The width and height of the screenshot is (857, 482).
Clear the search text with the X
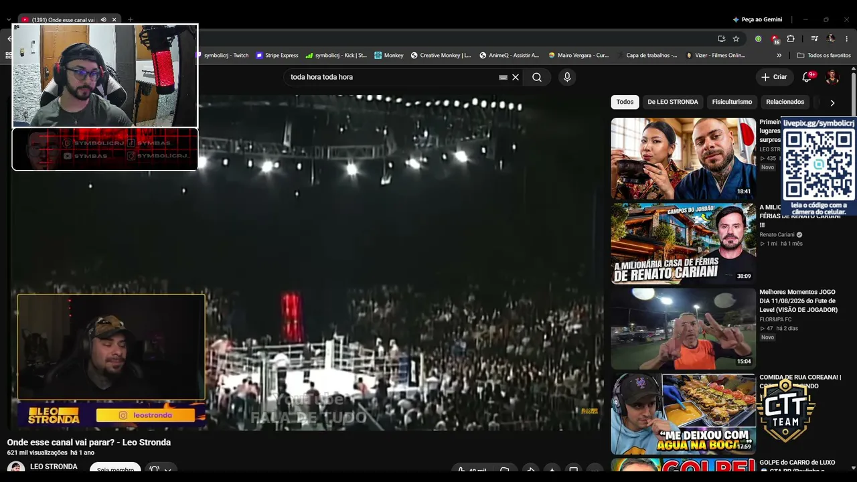[x=516, y=77]
